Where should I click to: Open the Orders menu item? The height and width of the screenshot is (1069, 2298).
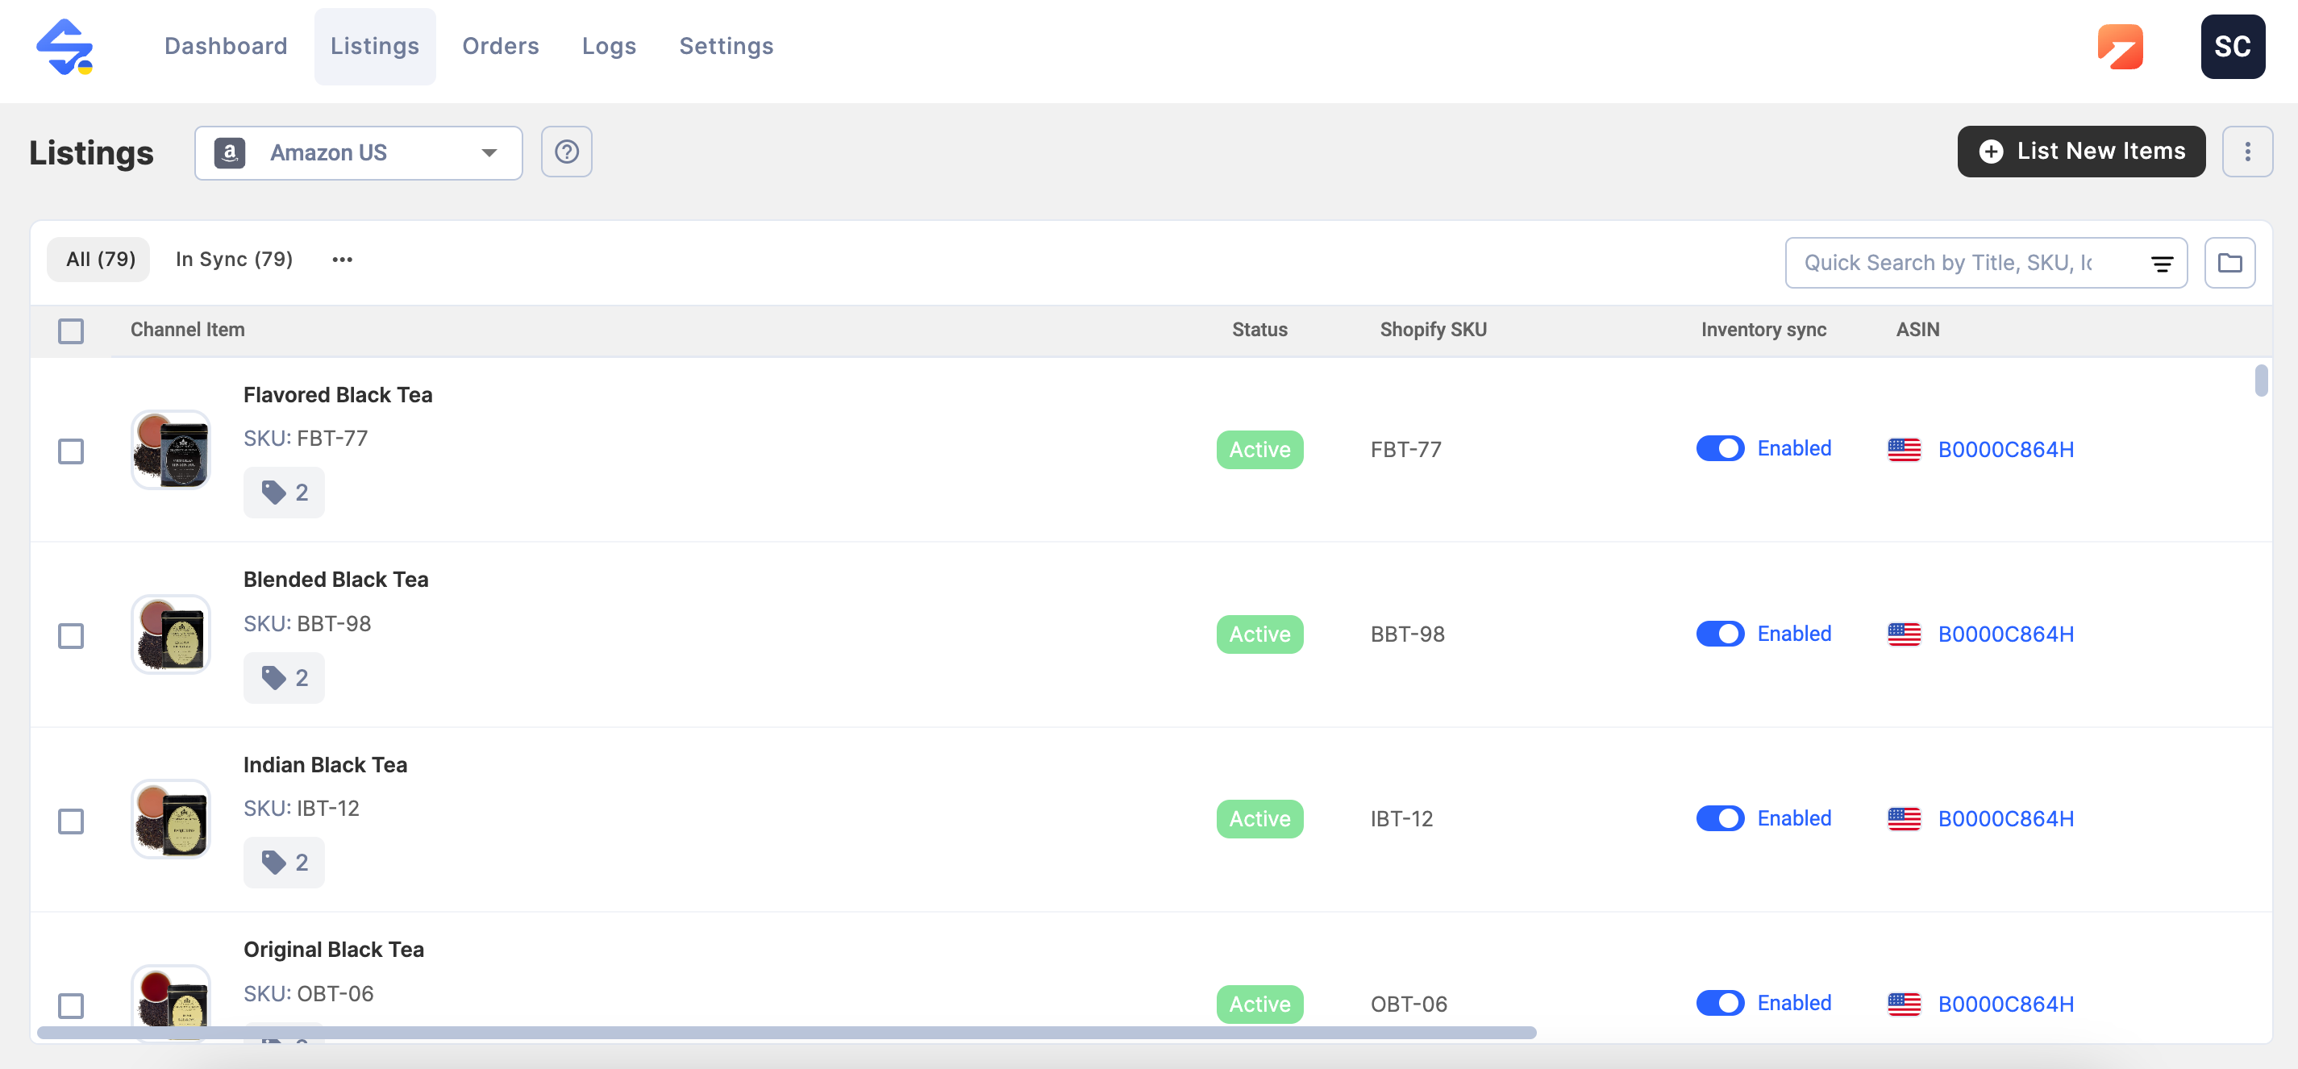coord(500,47)
